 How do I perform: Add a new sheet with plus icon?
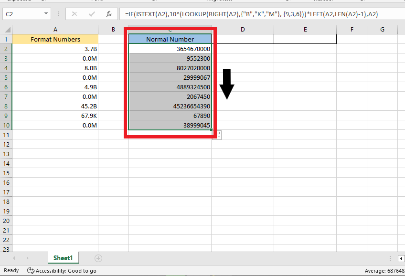point(98,258)
